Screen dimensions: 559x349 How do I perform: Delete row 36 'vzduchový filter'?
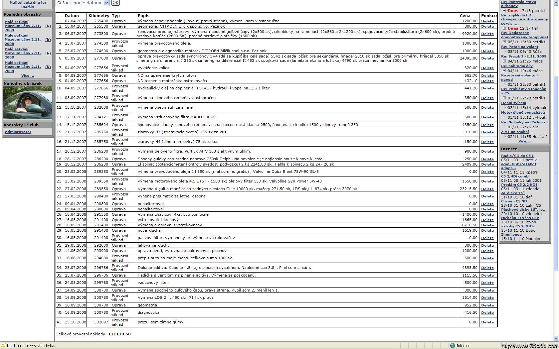487,283
